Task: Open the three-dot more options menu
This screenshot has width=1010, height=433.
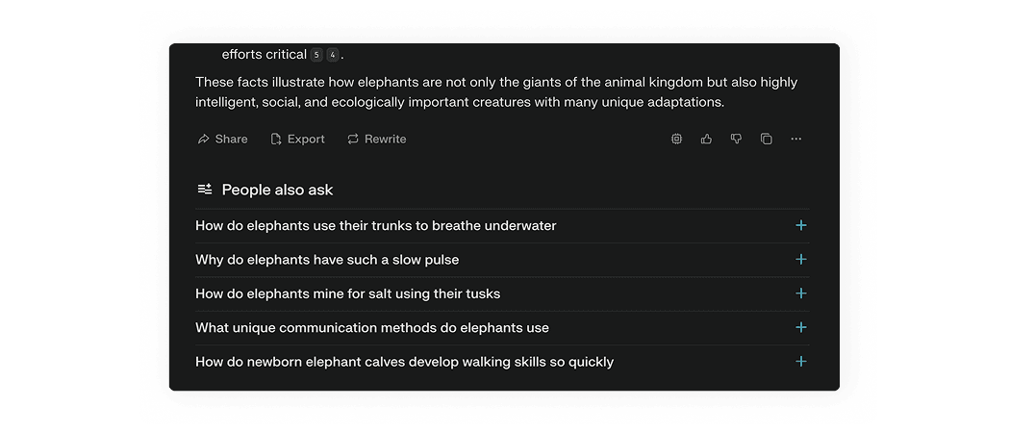Action: pyautogui.click(x=796, y=139)
